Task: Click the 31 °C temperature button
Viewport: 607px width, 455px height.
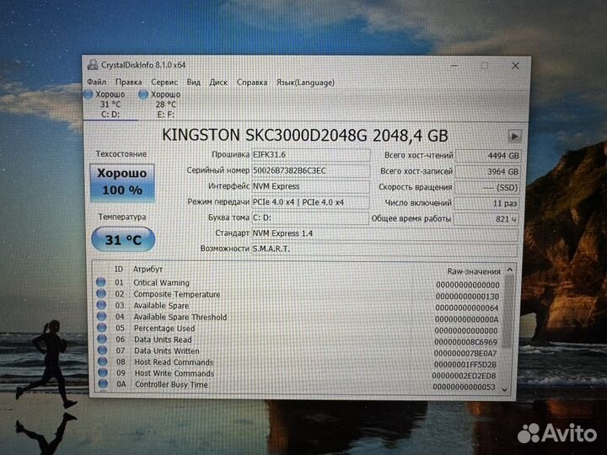Action: click(x=123, y=240)
